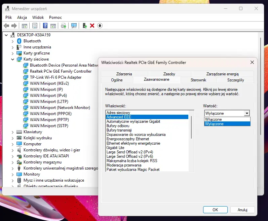Select Adres sieciowy property
The height and width of the screenshot is (221, 268).
pos(147,113)
